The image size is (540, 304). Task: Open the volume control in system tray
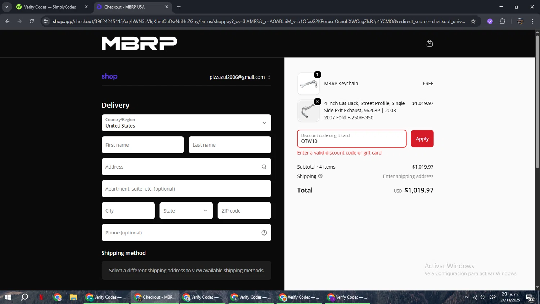click(482, 297)
